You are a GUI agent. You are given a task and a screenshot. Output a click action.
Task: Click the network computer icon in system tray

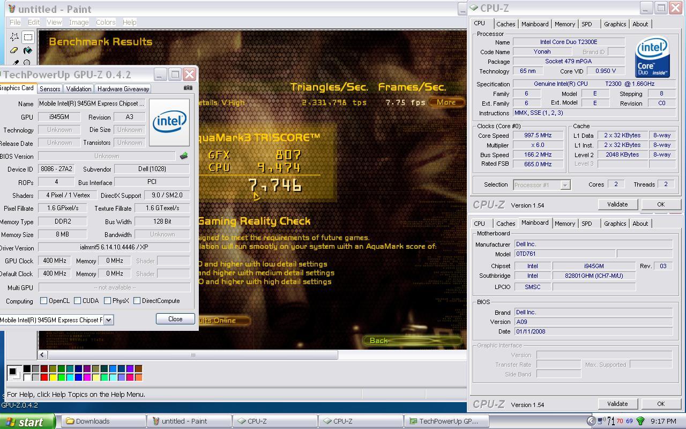(x=601, y=421)
